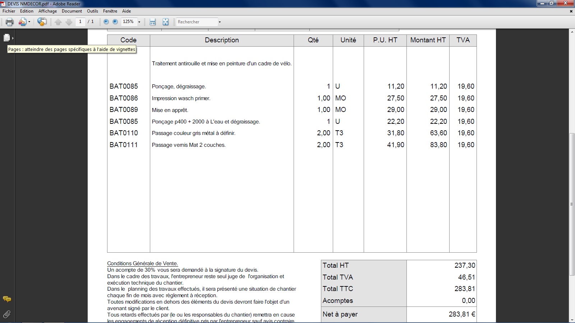Screen dimensions: 575x323
Task: Expand the Rechercher search options arrow
Action: [x=220, y=22]
